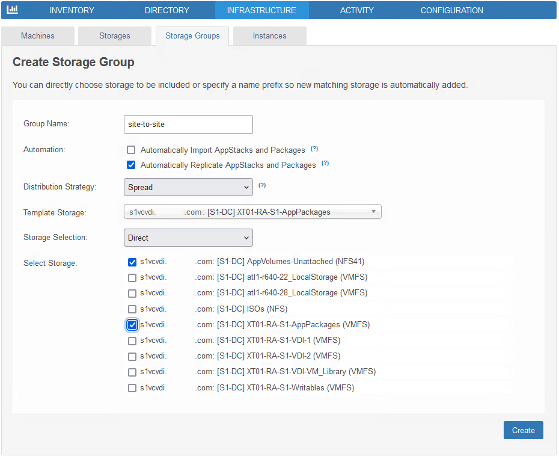Click inside the Group Name field
Screen dimensions: 559x459
tap(188, 125)
